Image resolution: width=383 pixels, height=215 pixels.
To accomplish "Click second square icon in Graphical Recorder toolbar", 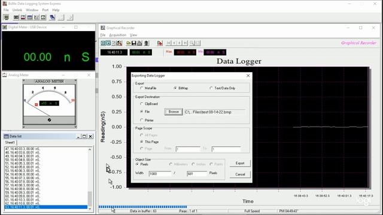I will point(108,43).
